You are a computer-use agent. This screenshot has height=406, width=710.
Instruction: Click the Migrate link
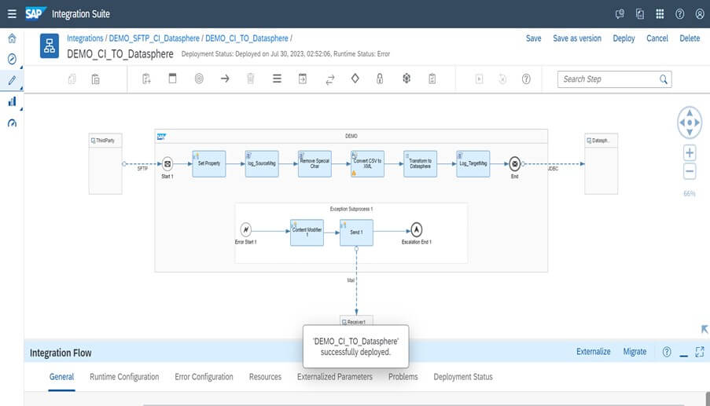pyautogui.click(x=635, y=352)
